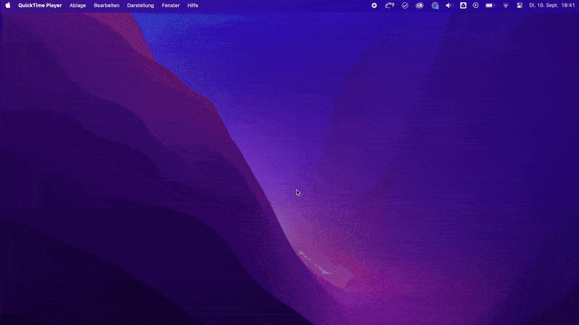Show battery status in menu bar
The height and width of the screenshot is (325, 579).
pyautogui.click(x=490, y=5)
